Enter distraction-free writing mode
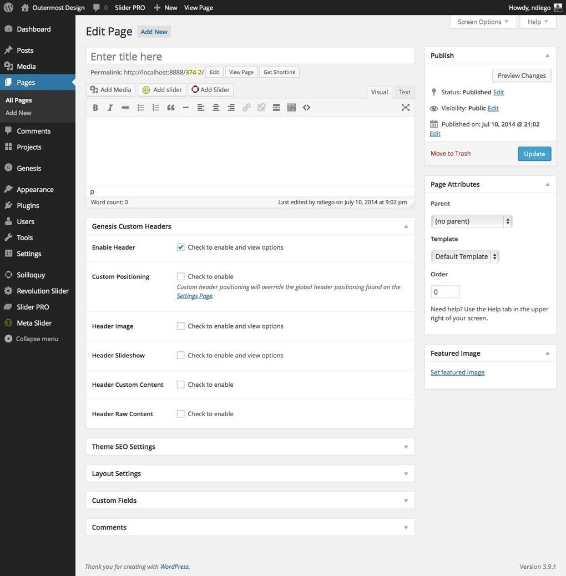This screenshot has height=576, width=566. [x=406, y=107]
